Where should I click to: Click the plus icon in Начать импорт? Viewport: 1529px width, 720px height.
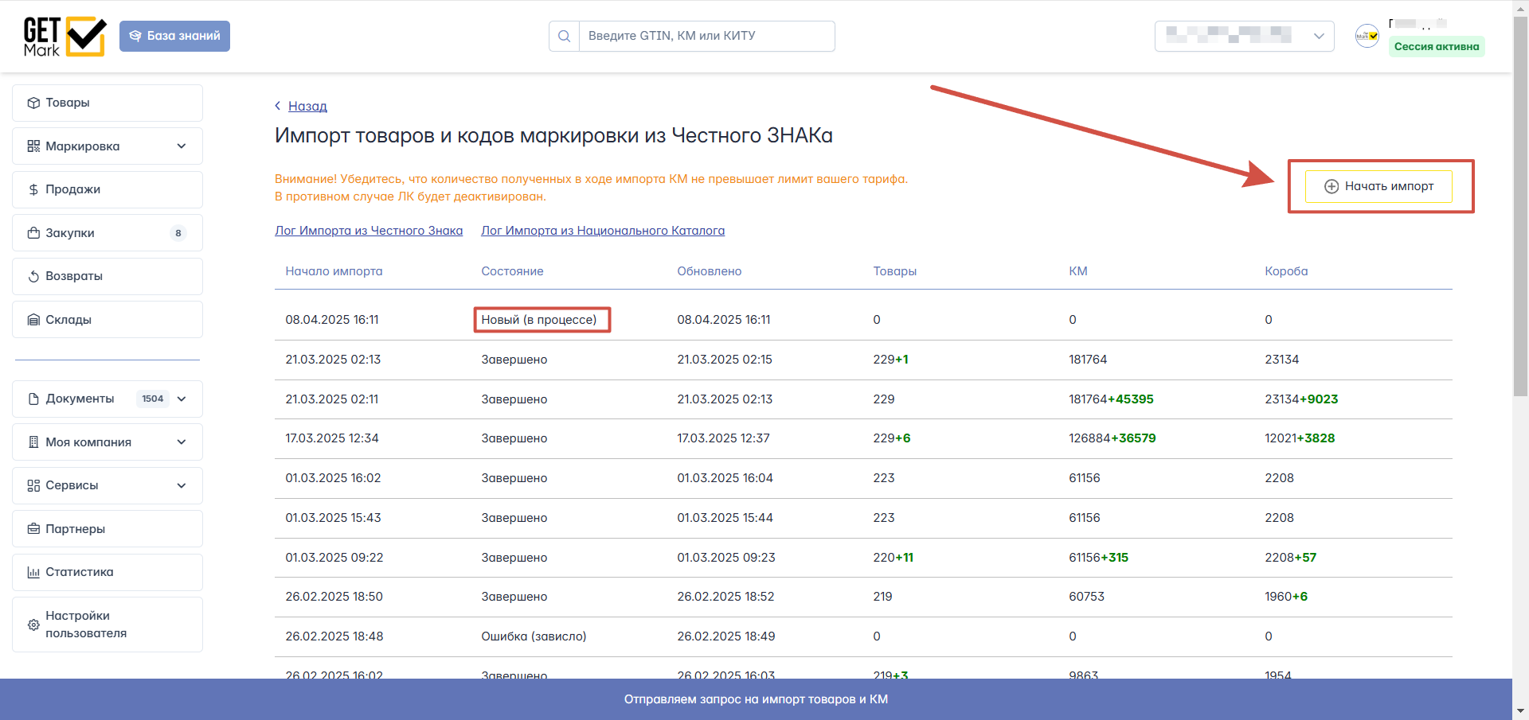(x=1331, y=186)
